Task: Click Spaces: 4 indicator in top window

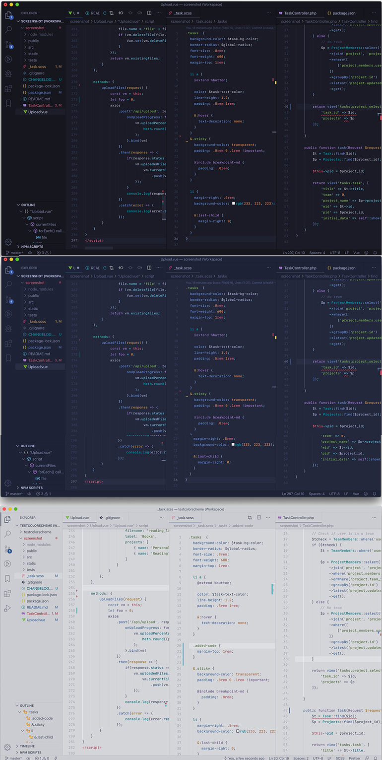Action: point(317,253)
